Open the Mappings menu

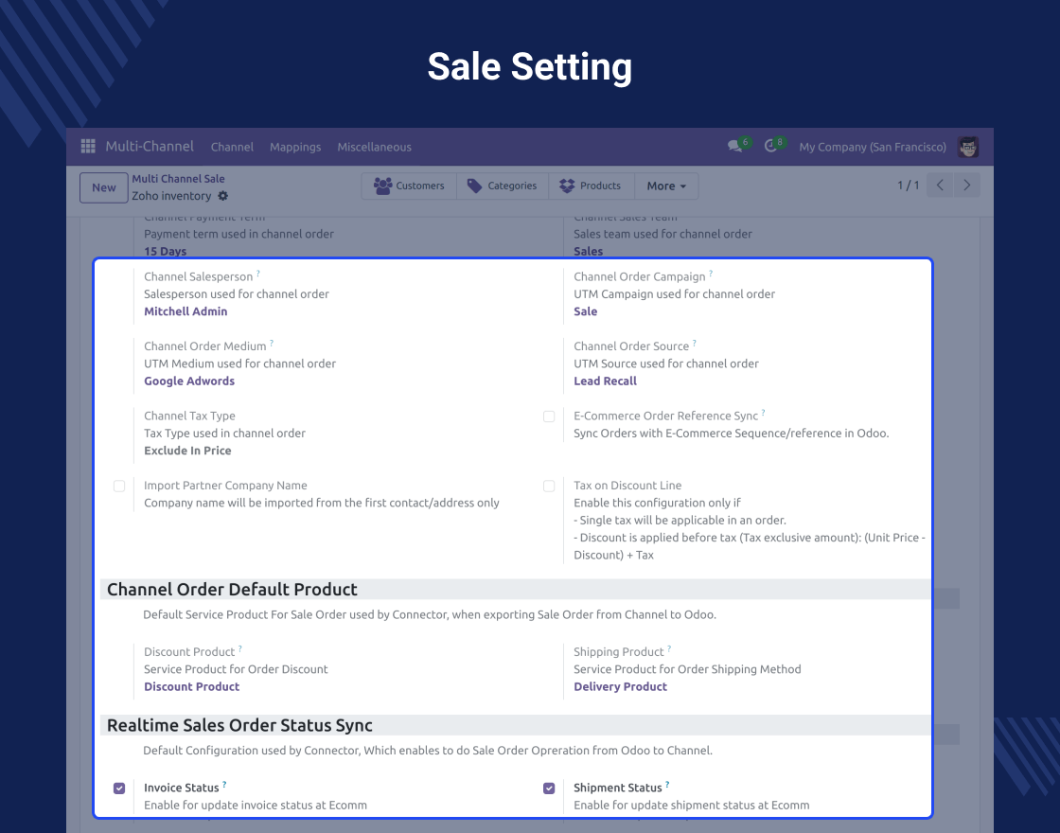(x=295, y=147)
